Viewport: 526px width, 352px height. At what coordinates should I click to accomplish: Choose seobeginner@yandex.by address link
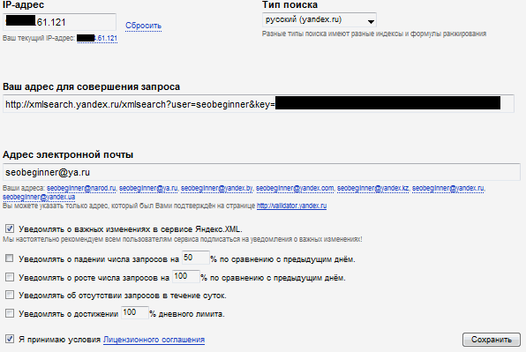[x=217, y=188]
